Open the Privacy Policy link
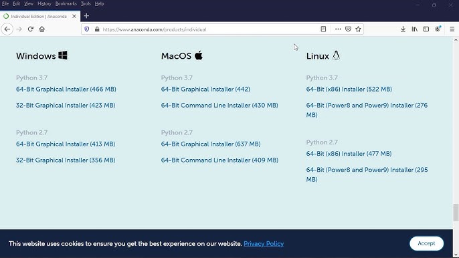This screenshot has width=459, height=258. coord(264,244)
